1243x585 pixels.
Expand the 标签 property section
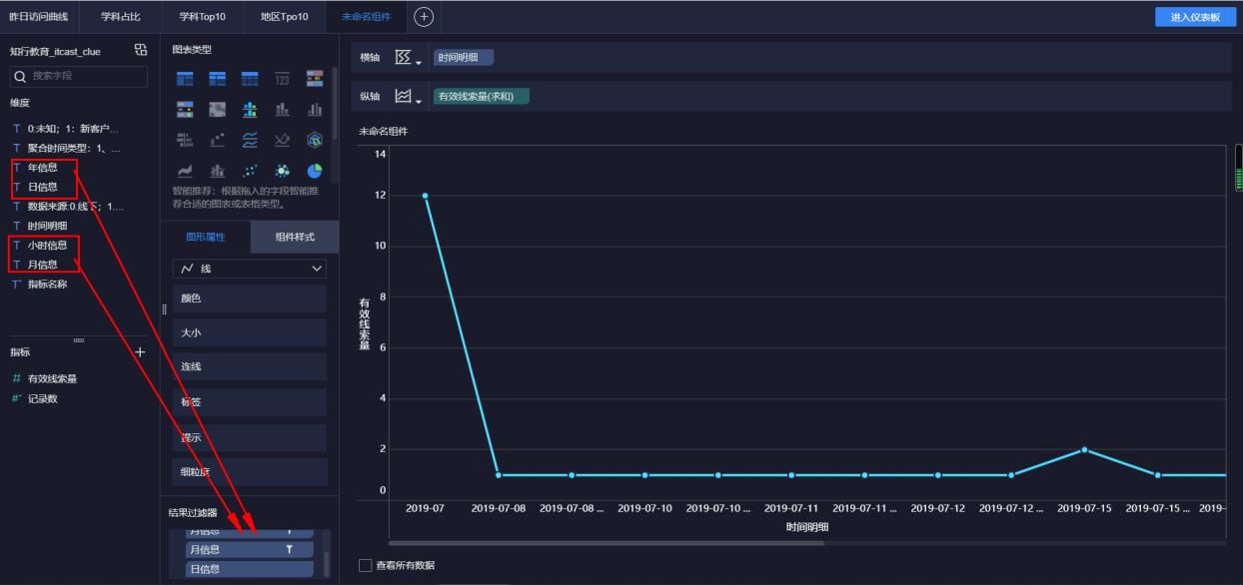coord(250,402)
